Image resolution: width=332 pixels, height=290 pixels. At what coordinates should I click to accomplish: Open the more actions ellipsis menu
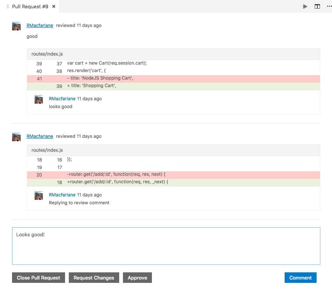[x=329, y=6]
